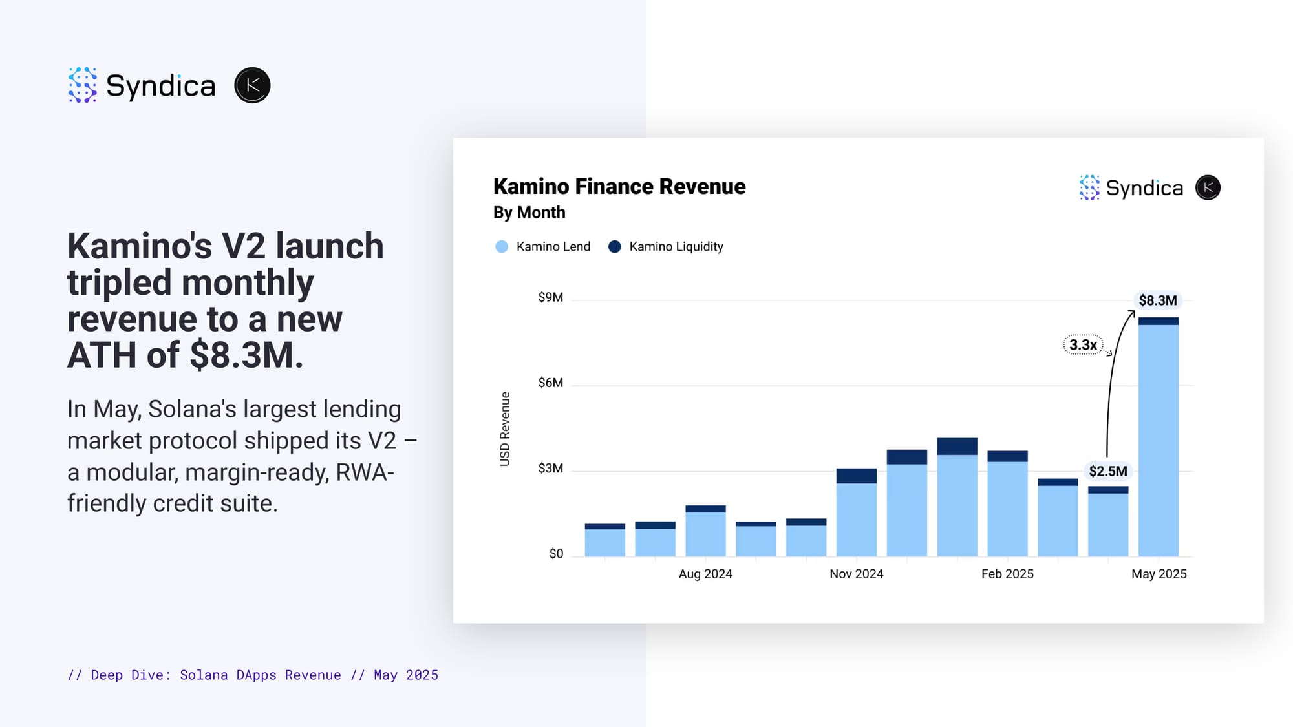Click the 'Feb 2025' x-axis label
Viewport: 1293px width, 727px height.
pos(1007,574)
